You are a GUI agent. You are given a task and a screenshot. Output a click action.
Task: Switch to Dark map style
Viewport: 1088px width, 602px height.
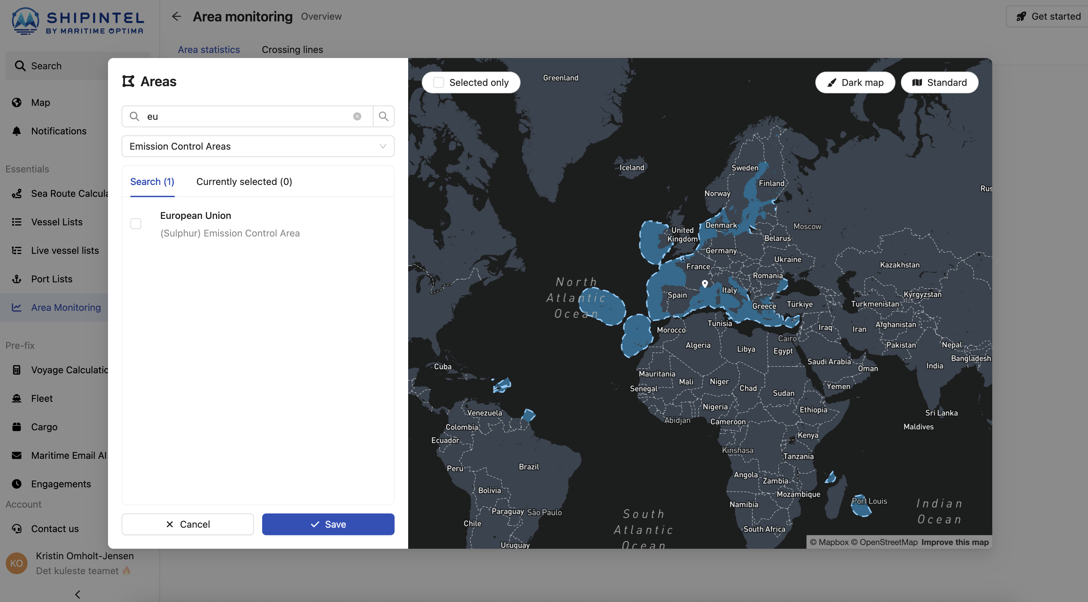coord(855,82)
